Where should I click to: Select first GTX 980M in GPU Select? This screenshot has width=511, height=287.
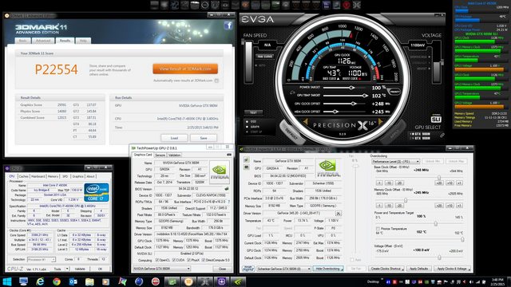(420, 134)
